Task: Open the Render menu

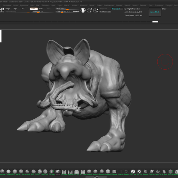Action: (x=119, y=6)
